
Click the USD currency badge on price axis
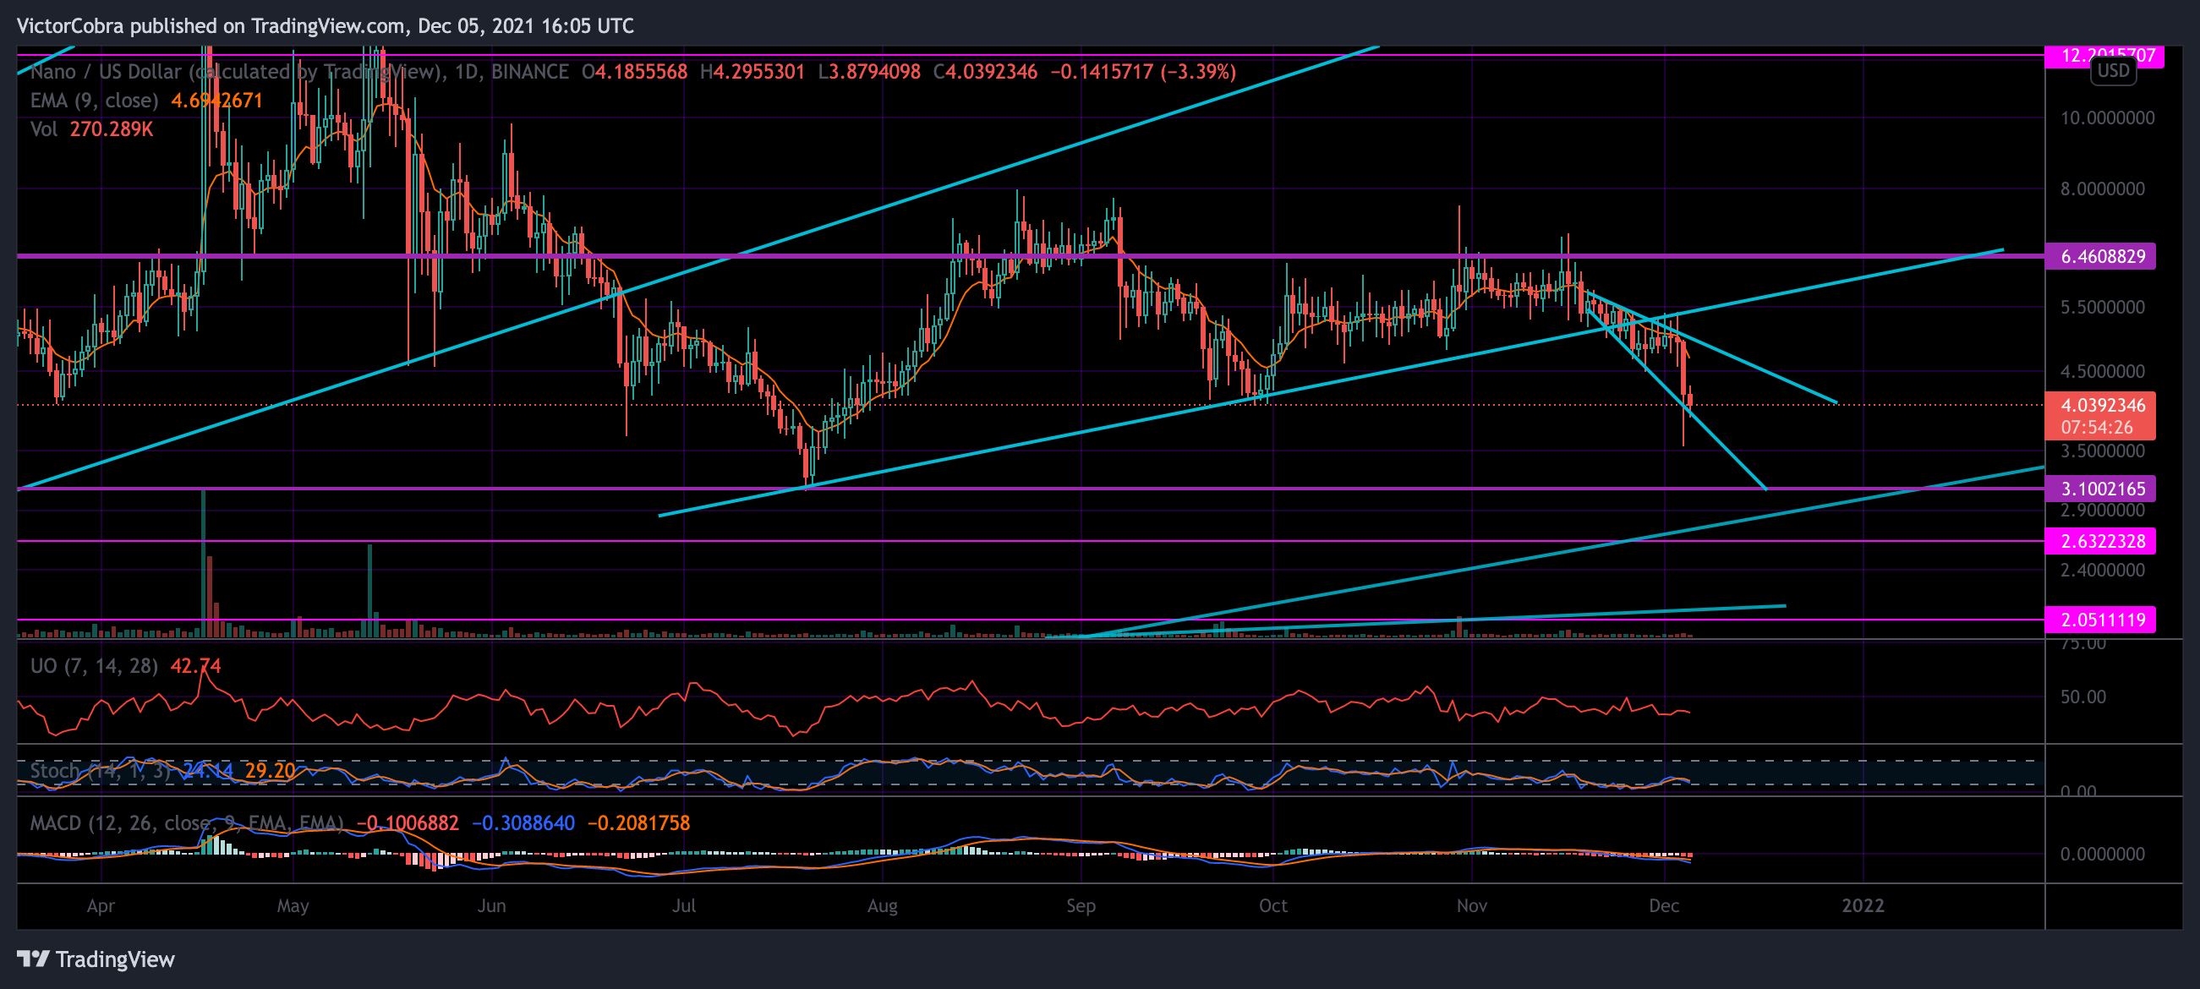[x=2114, y=71]
